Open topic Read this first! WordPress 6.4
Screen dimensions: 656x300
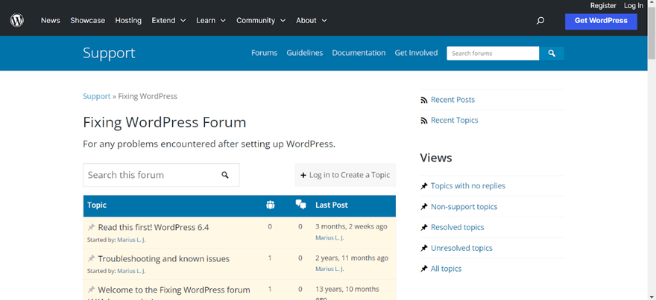pyautogui.click(x=154, y=228)
